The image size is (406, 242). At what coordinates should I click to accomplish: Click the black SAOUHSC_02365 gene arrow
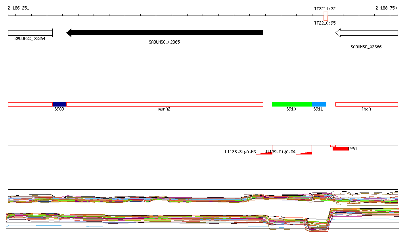click(x=165, y=33)
